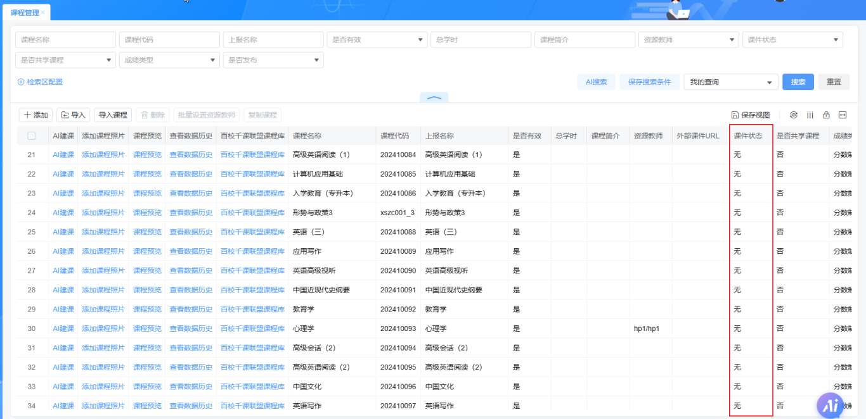Toggle the column width fit icon
This screenshot has height=419, width=866.
click(843, 115)
